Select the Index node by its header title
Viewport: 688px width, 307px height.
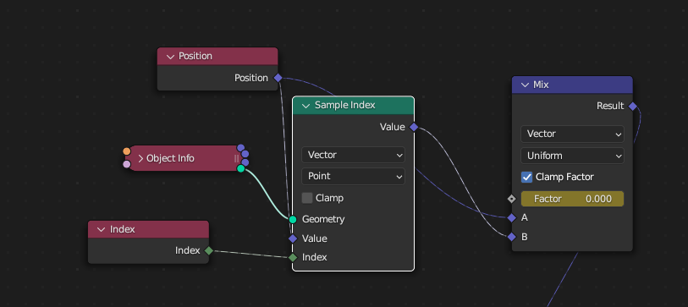tap(123, 229)
